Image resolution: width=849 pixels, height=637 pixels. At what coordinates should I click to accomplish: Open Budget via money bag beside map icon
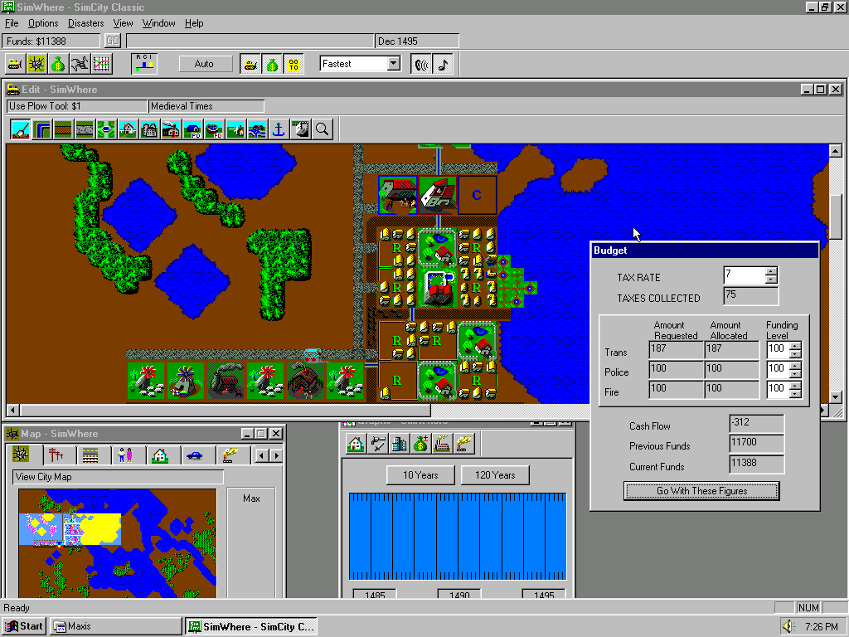(x=58, y=64)
